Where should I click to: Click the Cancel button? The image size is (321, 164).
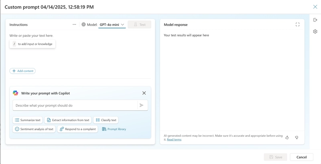click(x=302, y=157)
